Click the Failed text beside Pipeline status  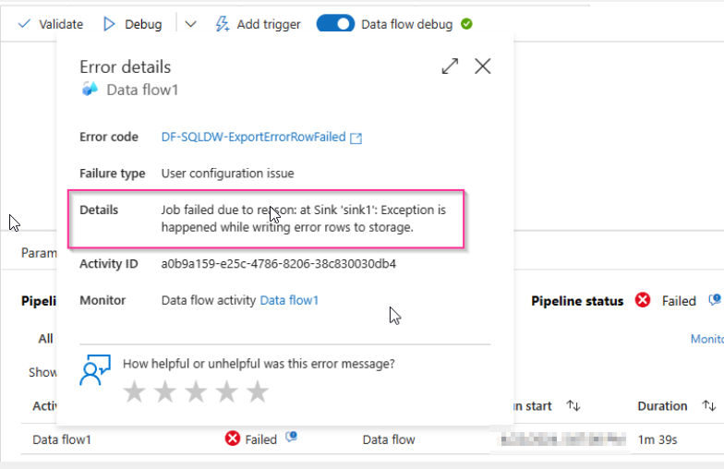click(679, 301)
